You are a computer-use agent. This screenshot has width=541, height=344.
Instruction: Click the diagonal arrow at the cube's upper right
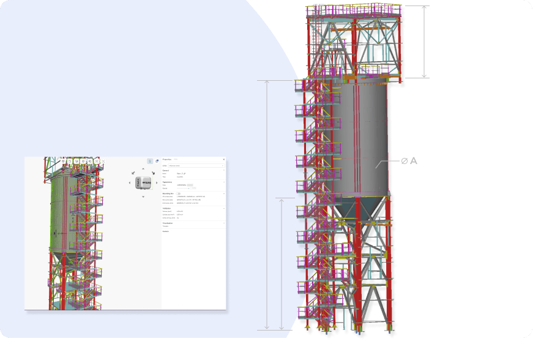[x=153, y=173]
